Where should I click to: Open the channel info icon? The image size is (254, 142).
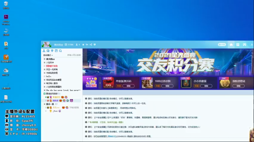95,44
